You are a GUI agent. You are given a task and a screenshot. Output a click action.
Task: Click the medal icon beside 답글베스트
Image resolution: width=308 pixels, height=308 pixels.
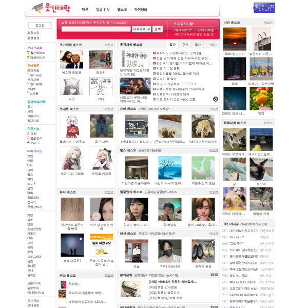pos(28,57)
